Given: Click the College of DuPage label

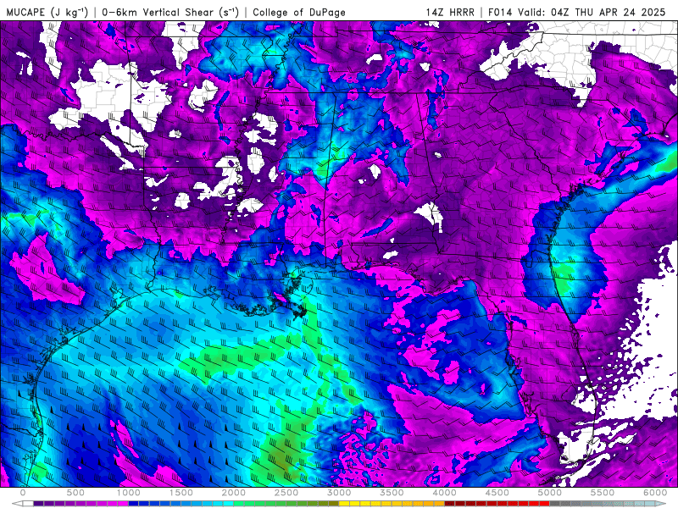Looking at the screenshot, I should click(299, 13).
